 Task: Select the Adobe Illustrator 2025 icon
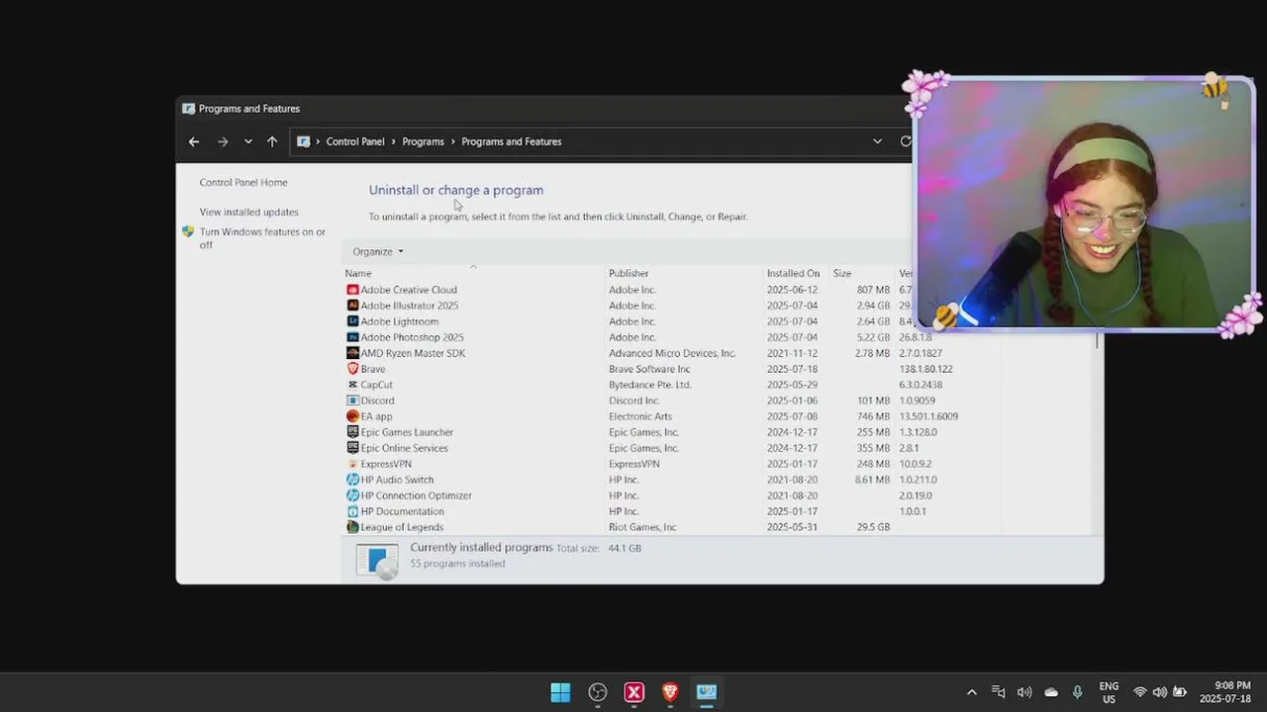(x=352, y=306)
